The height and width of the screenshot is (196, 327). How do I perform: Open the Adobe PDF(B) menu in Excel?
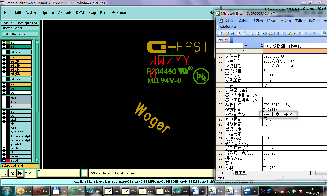pos(230,27)
